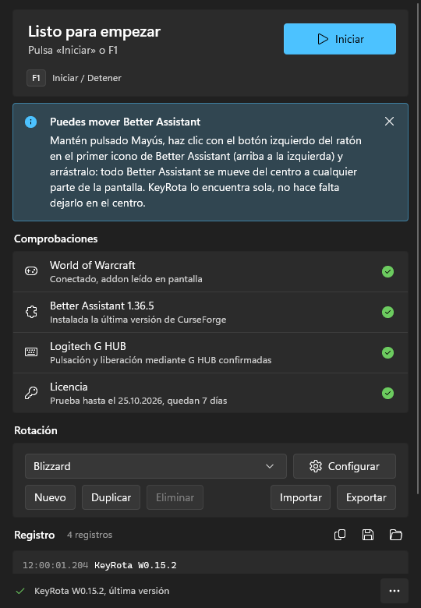Viewport: 421px width, 608px height.
Task: Click Better Assistant green check status
Action: click(387, 312)
